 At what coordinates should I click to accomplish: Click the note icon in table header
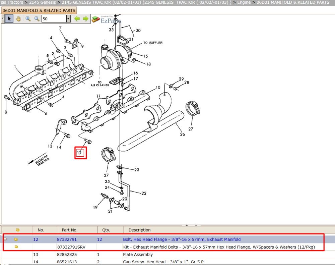[x=18, y=230]
